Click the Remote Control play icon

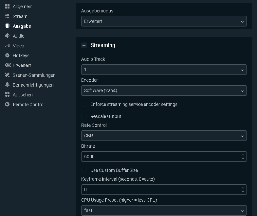7,105
